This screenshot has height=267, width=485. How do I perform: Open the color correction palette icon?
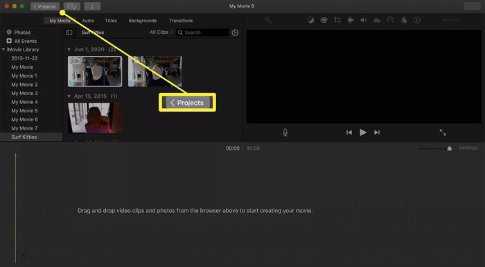pyautogui.click(x=324, y=20)
